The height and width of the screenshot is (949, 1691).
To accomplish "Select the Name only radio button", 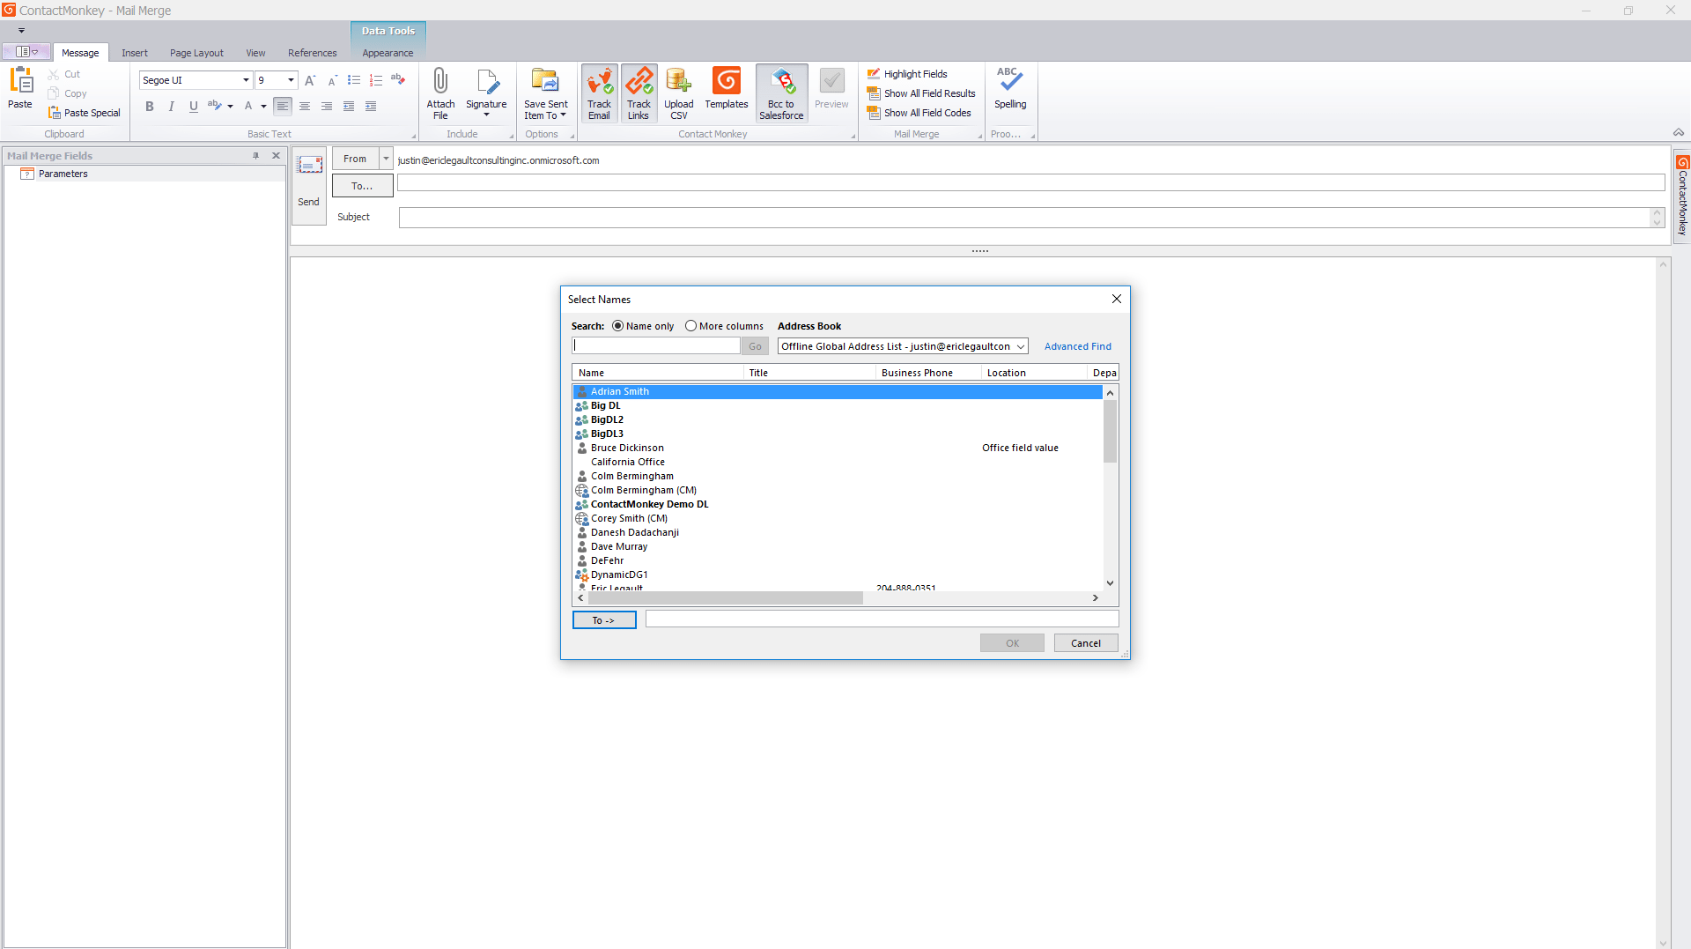I will [x=619, y=325].
